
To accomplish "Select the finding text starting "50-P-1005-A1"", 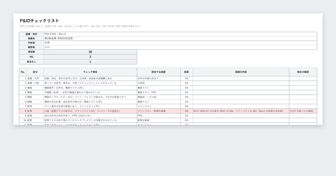I will point(241,111).
